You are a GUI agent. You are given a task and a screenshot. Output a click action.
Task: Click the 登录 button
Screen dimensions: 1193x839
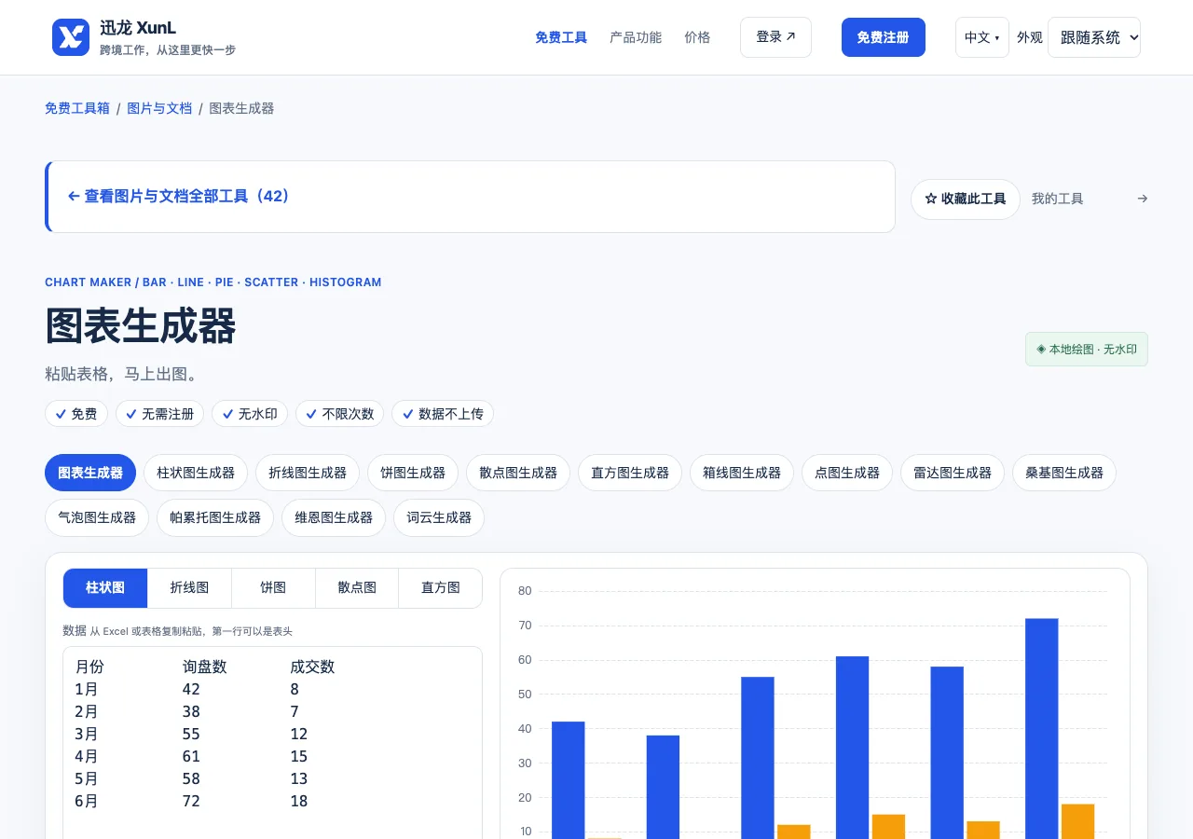pyautogui.click(x=775, y=37)
